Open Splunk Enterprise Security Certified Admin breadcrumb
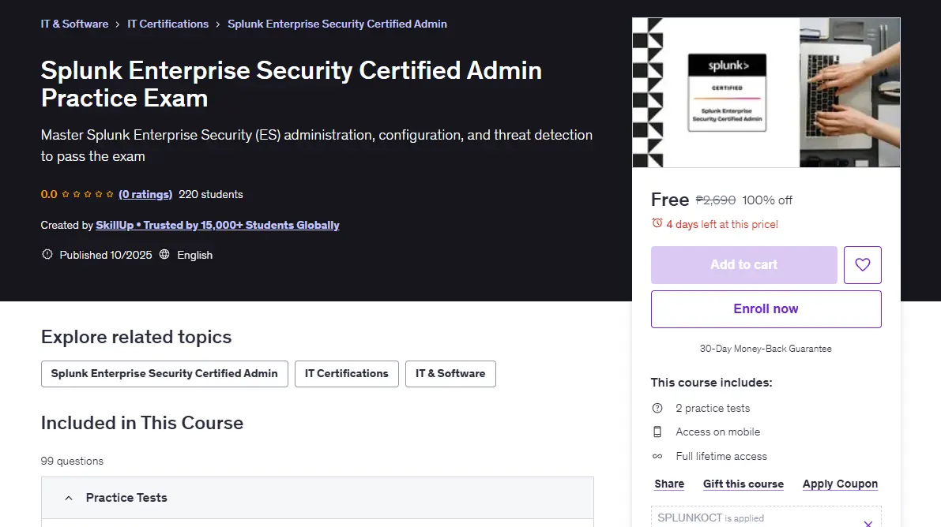The image size is (941, 527). pos(337,24)
